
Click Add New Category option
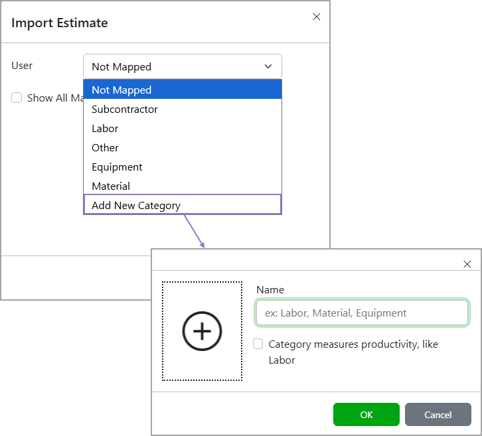tap(183, 204)
